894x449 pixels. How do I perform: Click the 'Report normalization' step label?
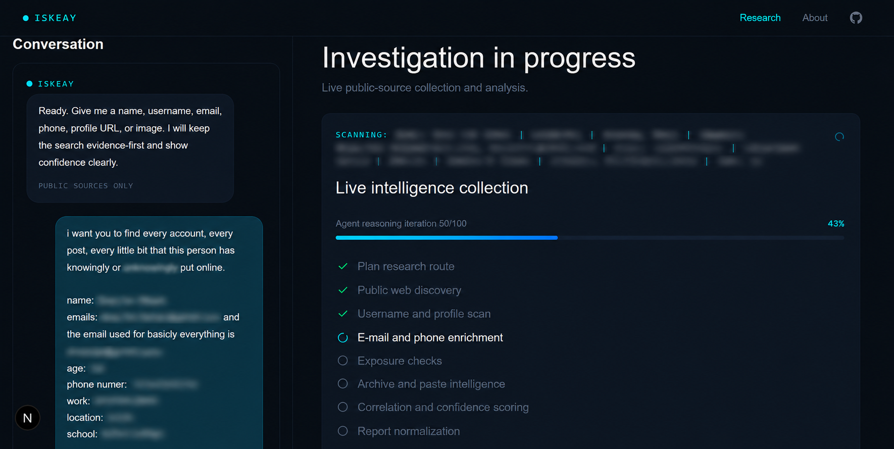pos(409,431)
